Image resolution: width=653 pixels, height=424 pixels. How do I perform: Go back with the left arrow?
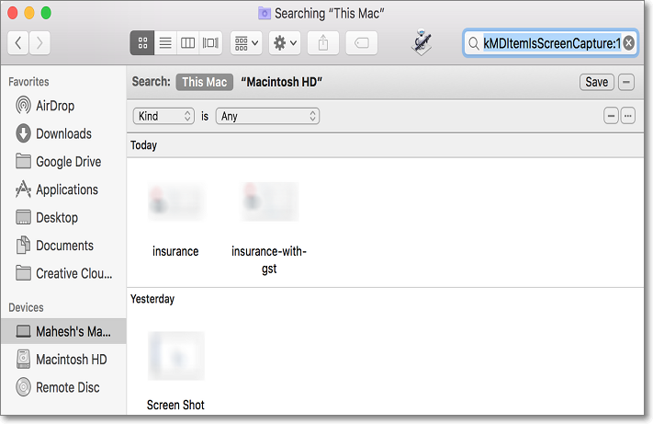click(x=18, y=42)
